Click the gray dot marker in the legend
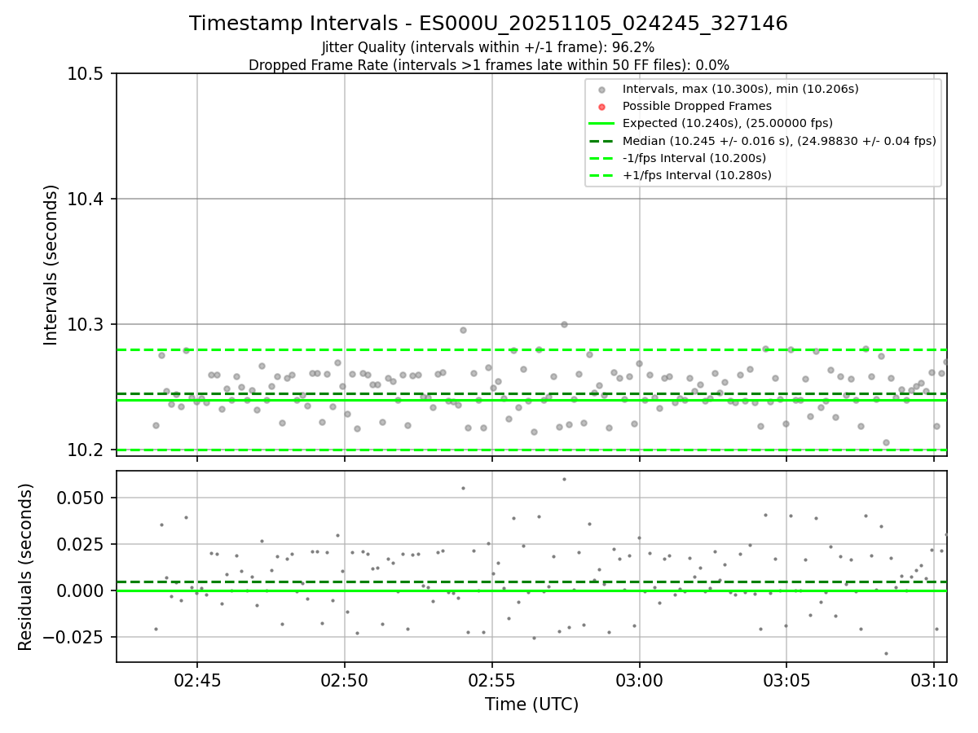978x733 pixels. tap(601, 90)
